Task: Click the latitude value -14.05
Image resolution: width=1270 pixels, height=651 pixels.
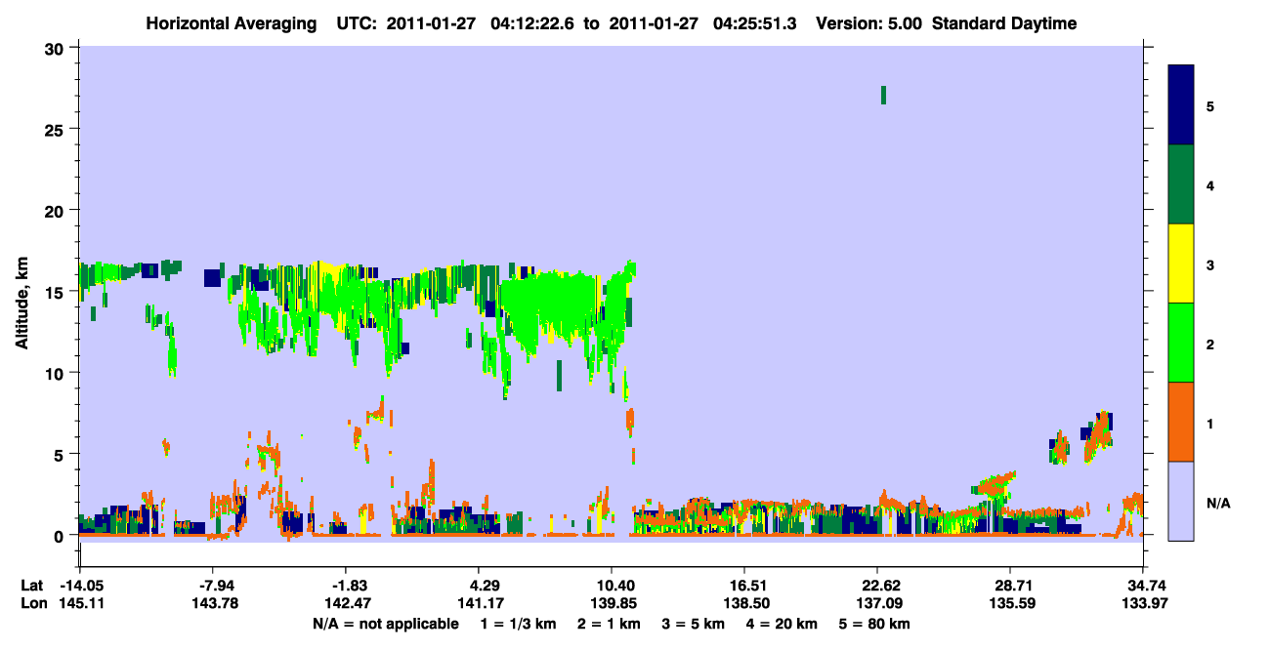Action: pos(81,586)
